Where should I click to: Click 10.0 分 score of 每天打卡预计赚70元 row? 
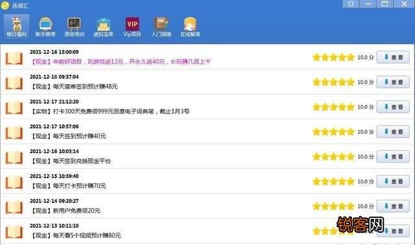[366, 181]
